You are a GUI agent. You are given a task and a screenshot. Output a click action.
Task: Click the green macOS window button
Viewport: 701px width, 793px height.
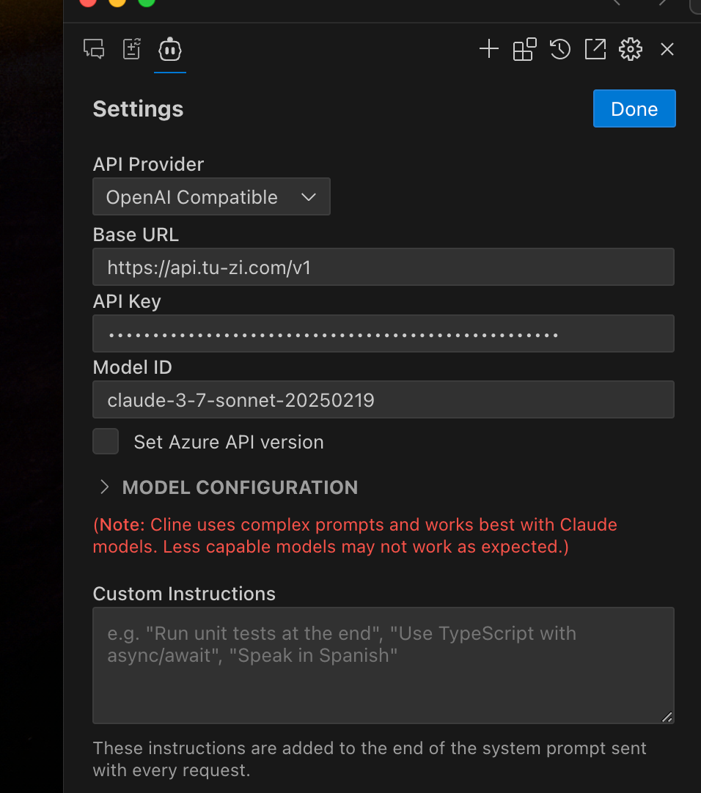pos(147,1)
